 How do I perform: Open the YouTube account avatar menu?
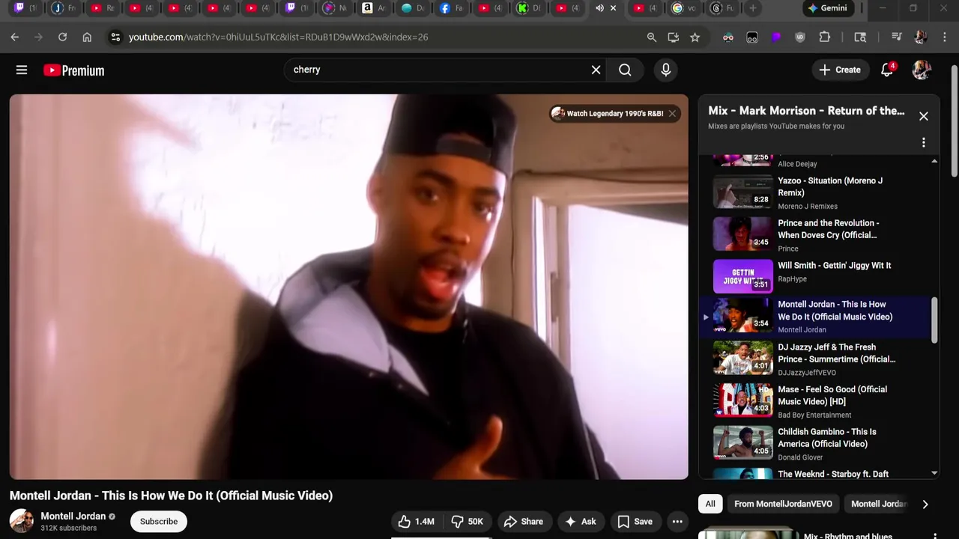tap(922, 70)
